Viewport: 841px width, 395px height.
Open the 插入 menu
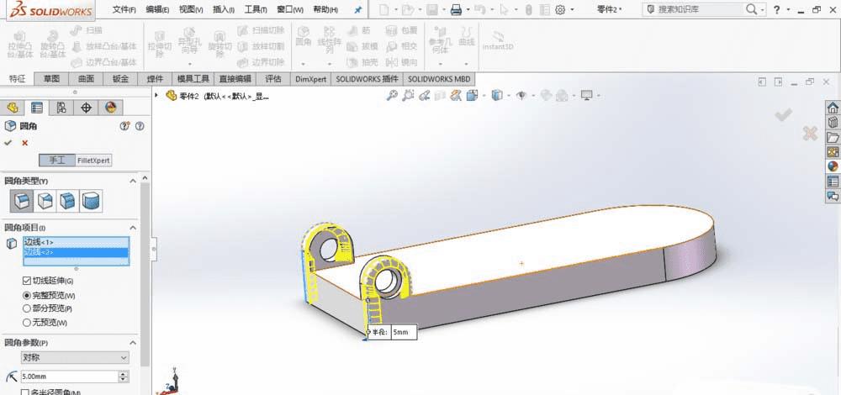click(x=225, y=9)
